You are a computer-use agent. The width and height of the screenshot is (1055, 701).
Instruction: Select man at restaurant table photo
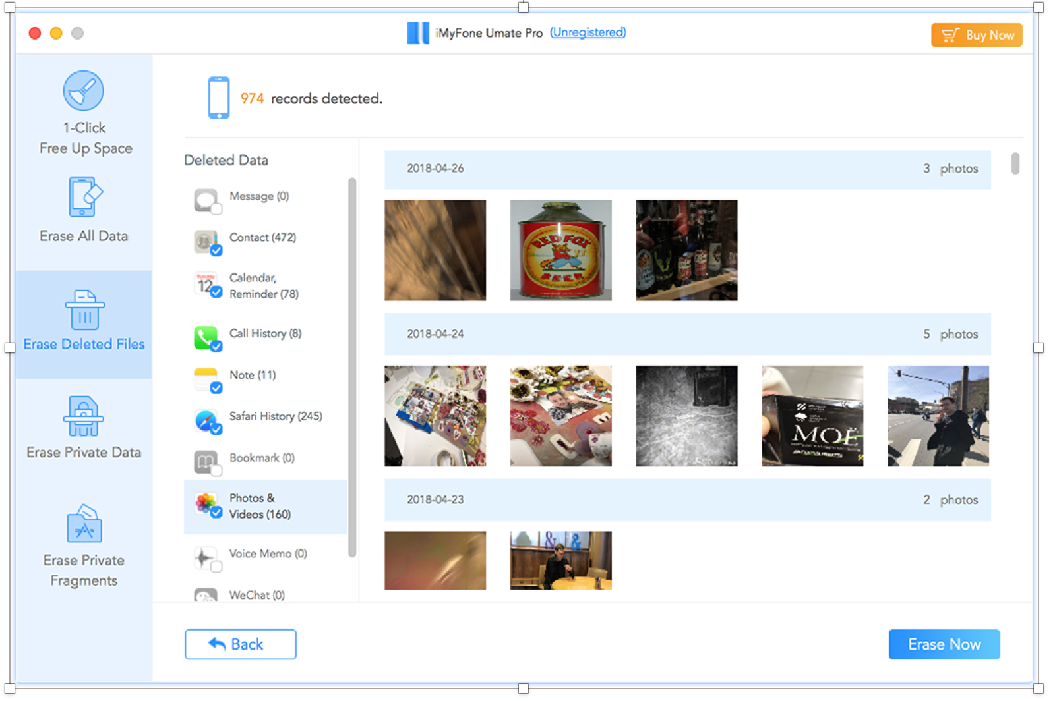click(561, 560)
